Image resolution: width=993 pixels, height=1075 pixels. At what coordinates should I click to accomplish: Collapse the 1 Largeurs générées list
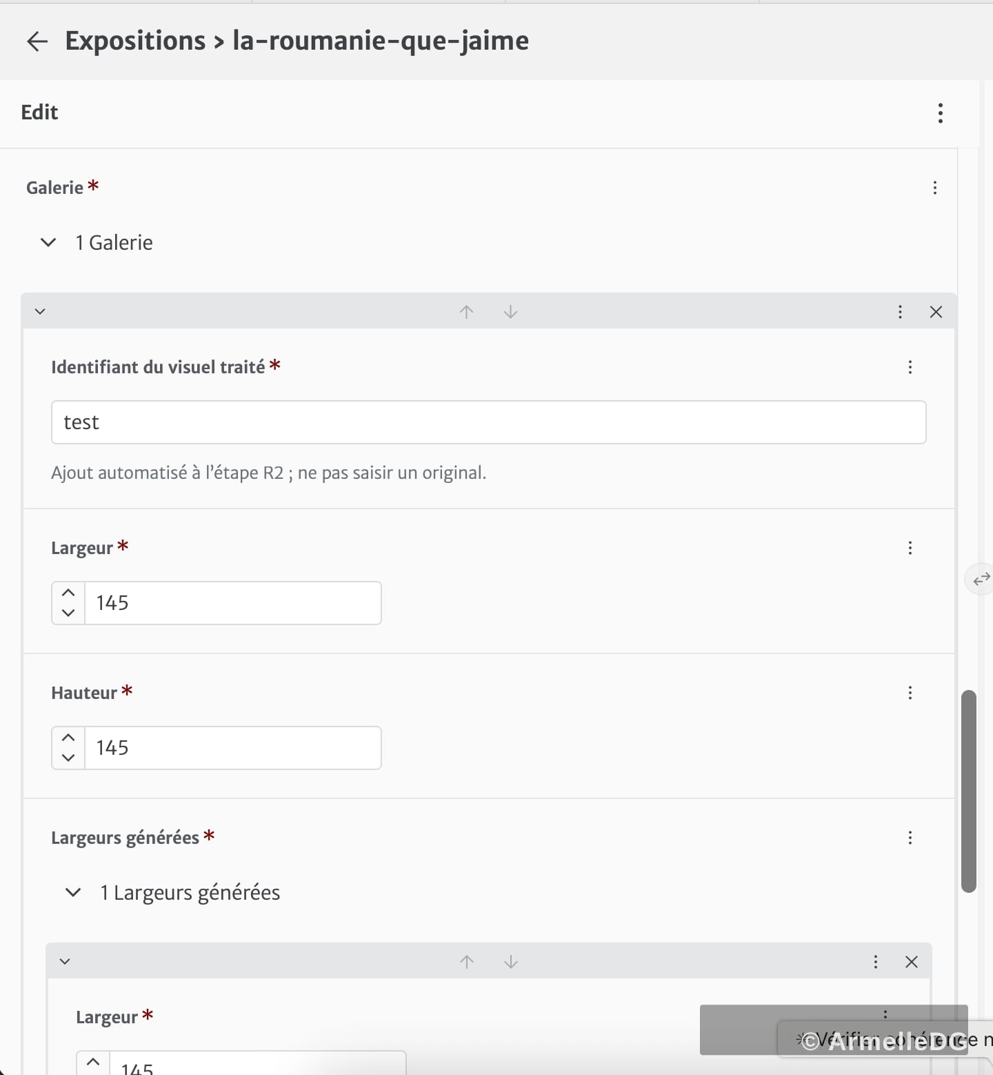pos(73,893)
